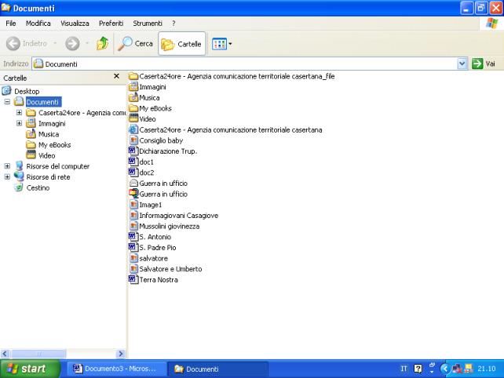Select the Mussolini giovinezza image icon
The width and height of the screenshot is (504, 378).
click(x=133, y=226)
